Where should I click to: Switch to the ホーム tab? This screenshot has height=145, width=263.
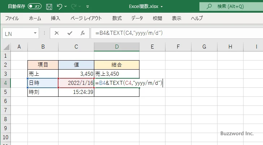35,18
